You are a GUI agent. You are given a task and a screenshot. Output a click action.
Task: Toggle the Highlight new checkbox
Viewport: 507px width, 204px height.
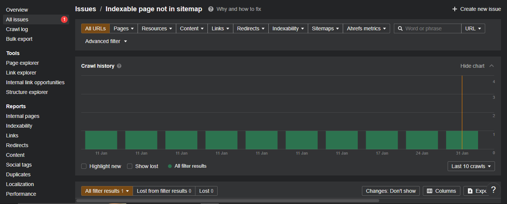point(84,166)
